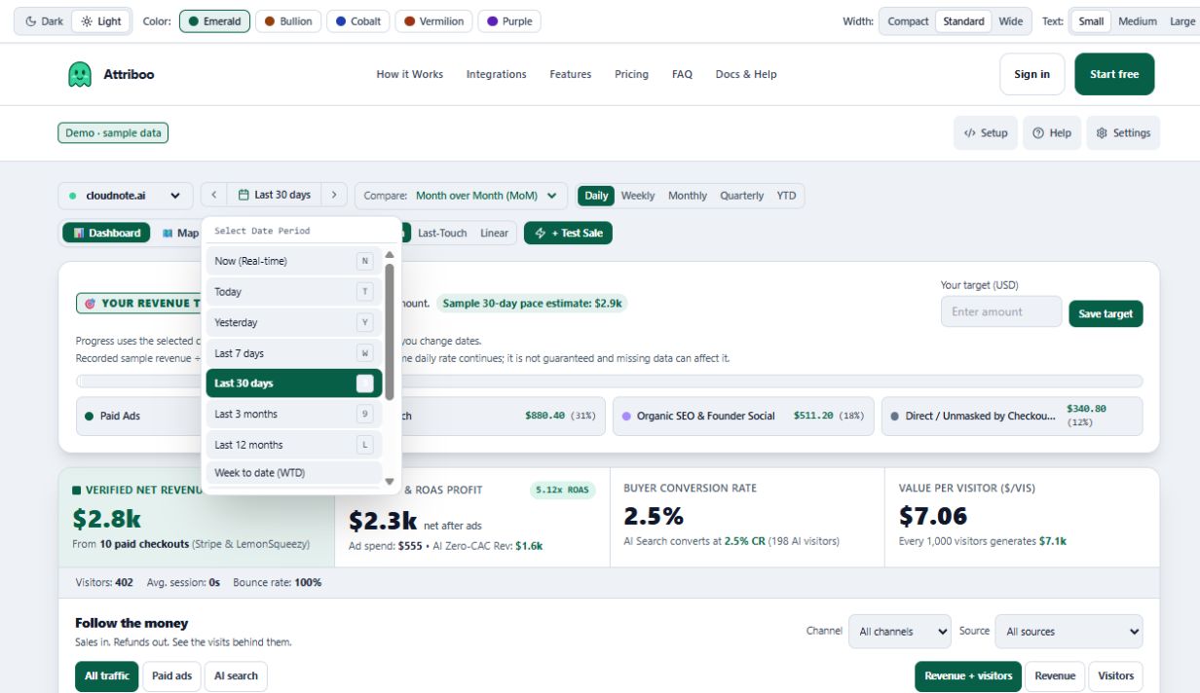Set width to Compact
Viewport: 1200px width, 693px height.
click(908, 21)
